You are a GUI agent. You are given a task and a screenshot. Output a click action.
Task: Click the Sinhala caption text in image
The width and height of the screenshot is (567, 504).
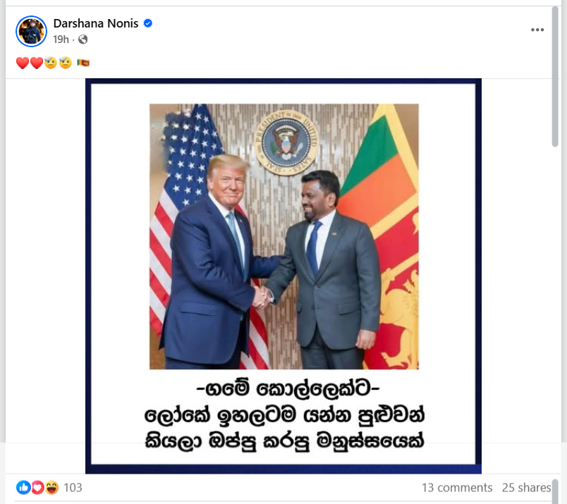tap(284, 414)
